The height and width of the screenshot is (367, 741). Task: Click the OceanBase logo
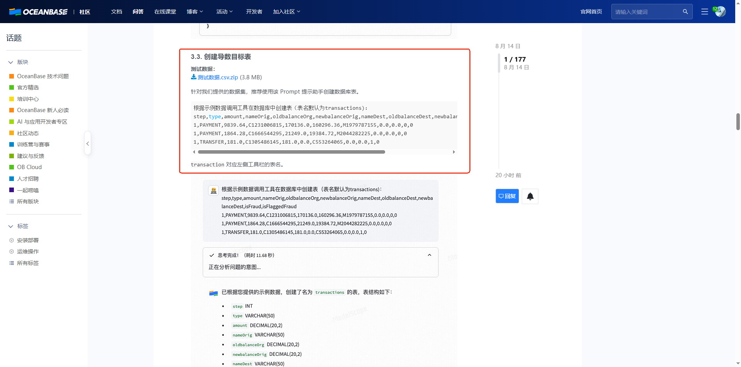[x=38, y=12]
